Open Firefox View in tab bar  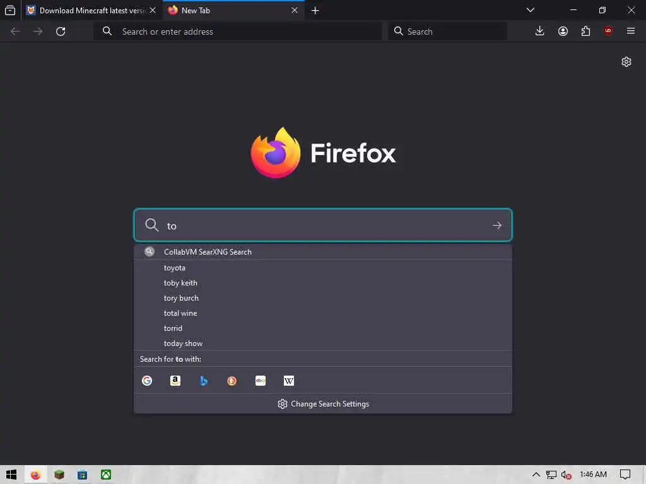tap(10, 10)
